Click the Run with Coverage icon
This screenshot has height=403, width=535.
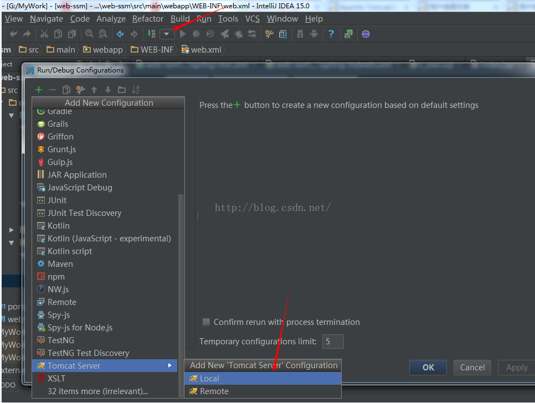click(x=210, y=34)
